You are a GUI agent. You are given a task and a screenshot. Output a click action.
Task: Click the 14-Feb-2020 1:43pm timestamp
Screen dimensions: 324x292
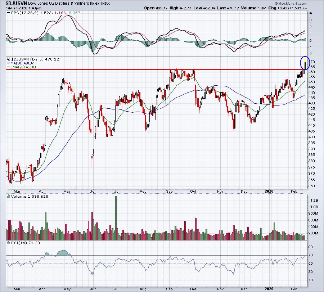tap(23, 8)
